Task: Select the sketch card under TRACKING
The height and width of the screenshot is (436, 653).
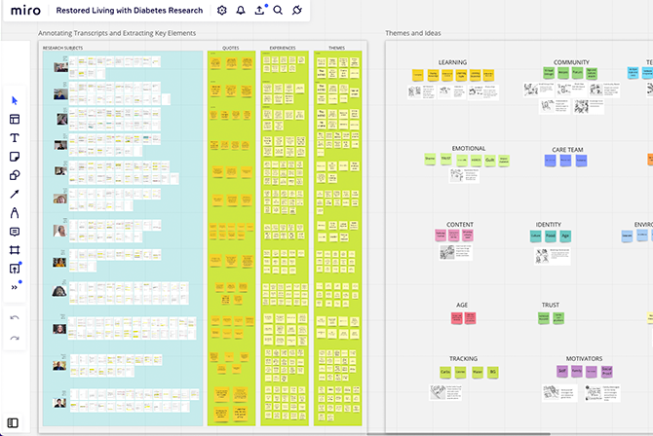Action: pyautogui.click(x=445, y=392)
